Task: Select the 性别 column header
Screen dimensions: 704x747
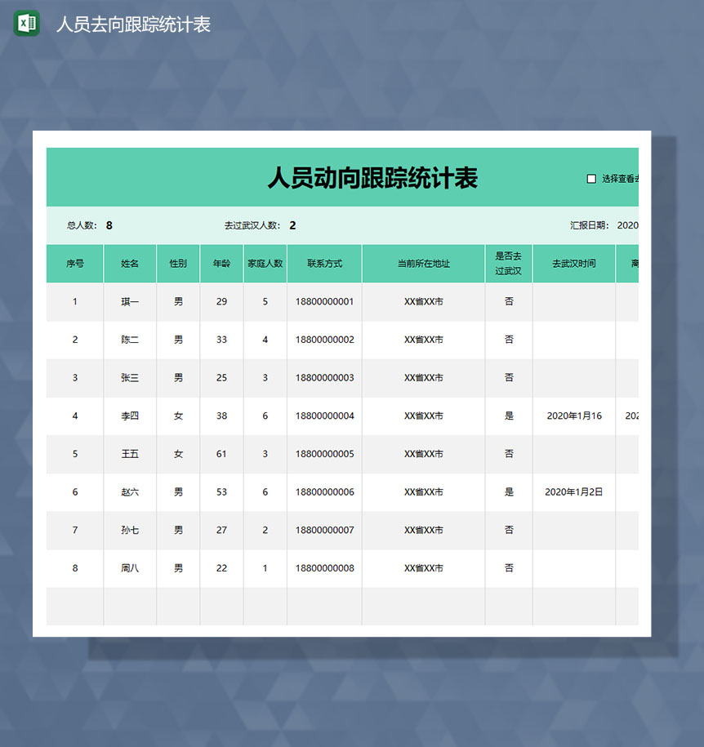Action: 177,263
